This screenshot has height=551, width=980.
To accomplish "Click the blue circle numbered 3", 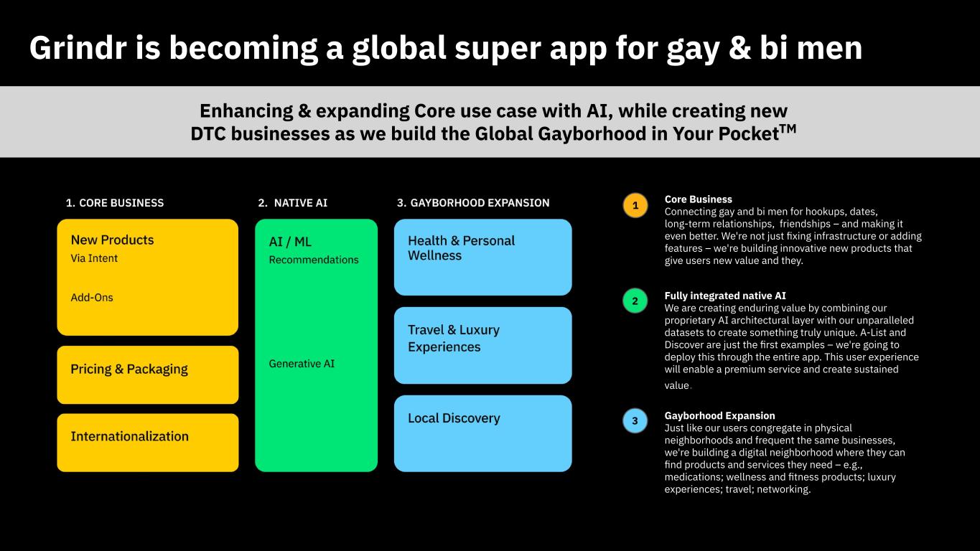I will pyautogui.click(x=635, y=420).
